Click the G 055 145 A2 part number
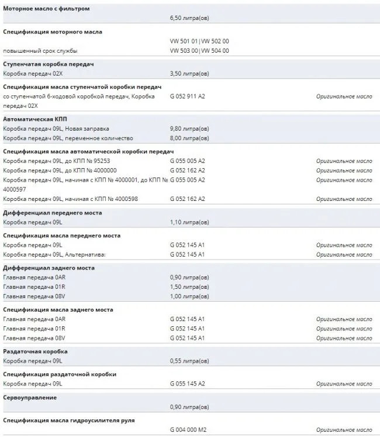Image resolution: width=380 pixels, height=437 pixels. [x=187, y=384]
